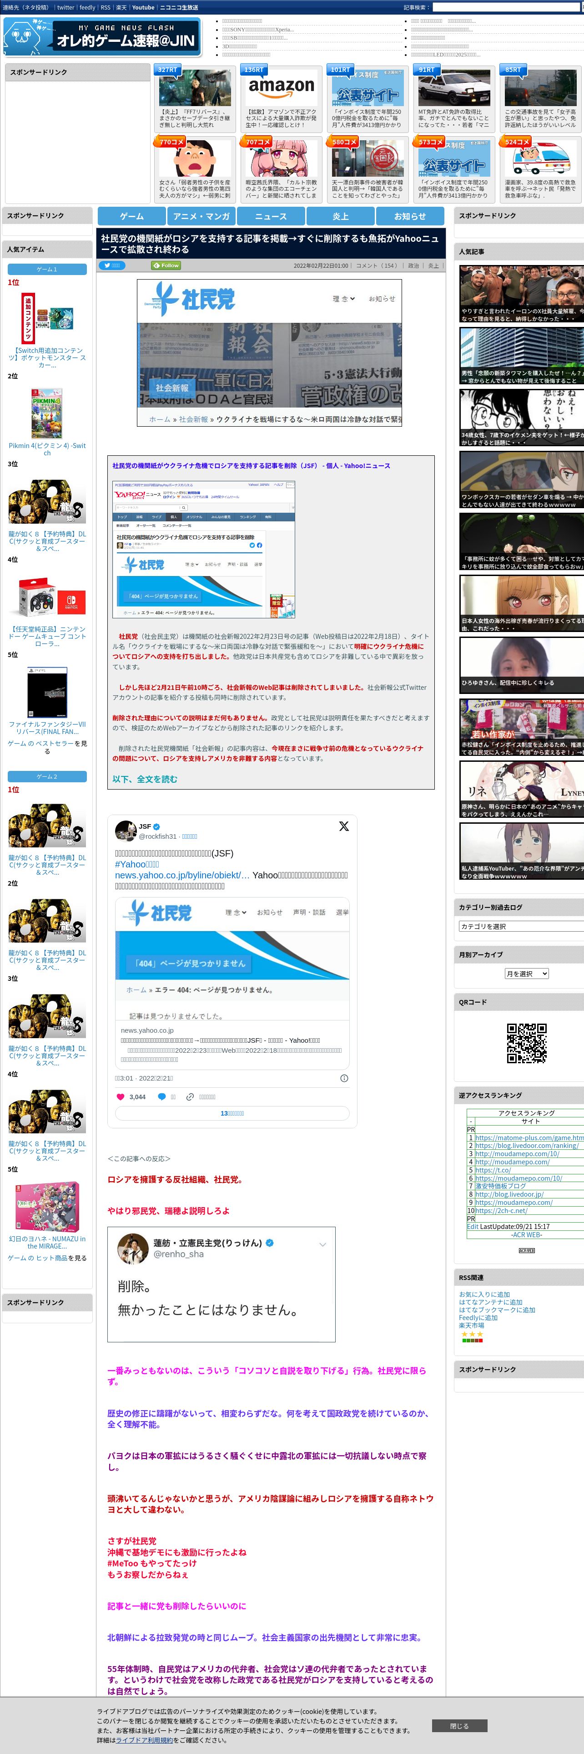Click お気に入りに追加 link
Viewport: 584px width, 1754px height.
pos(484,1295)
